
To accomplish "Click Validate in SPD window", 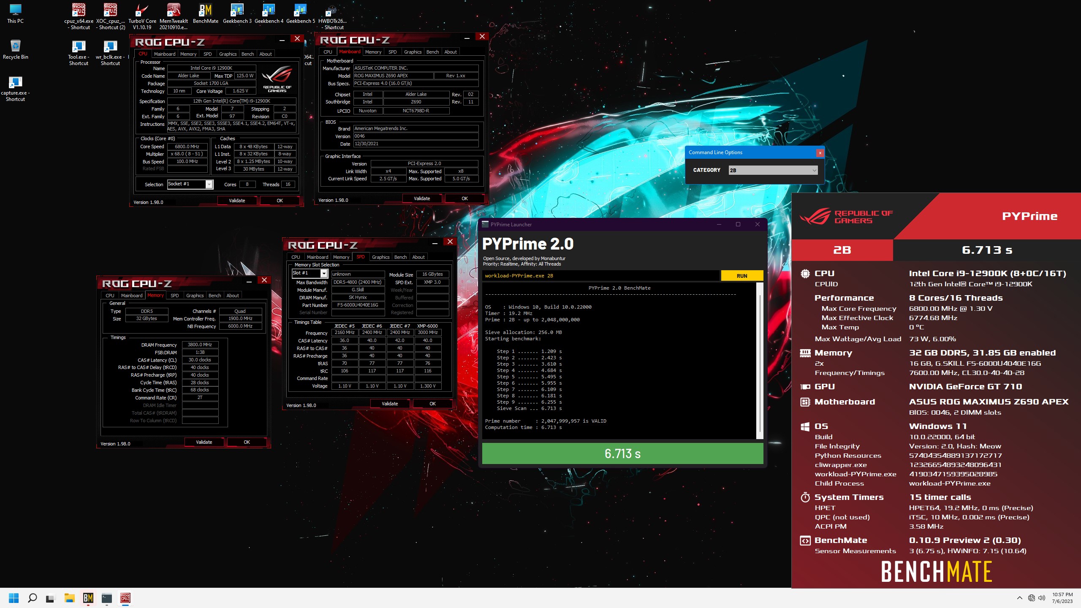I will (390, 404).
